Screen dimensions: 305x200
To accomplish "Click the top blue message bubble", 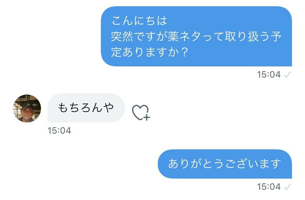I will (197, 36).
